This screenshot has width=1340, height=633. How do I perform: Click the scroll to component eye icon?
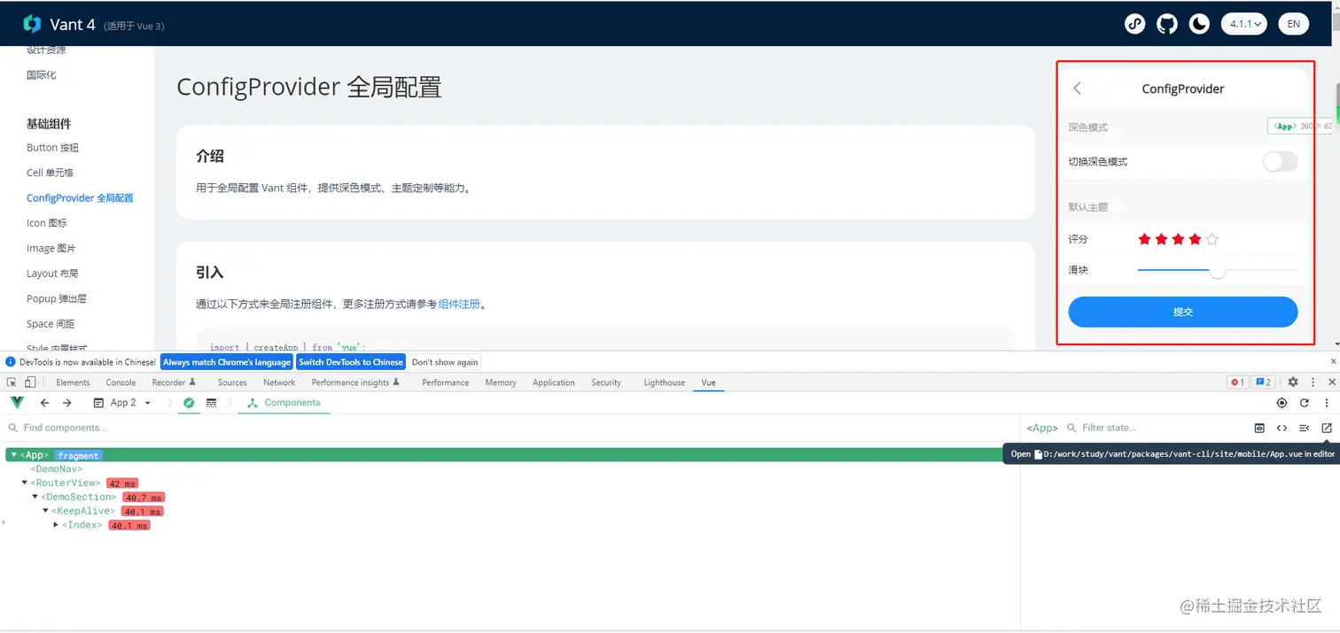pyautogui.click(x=1259, y=428)
